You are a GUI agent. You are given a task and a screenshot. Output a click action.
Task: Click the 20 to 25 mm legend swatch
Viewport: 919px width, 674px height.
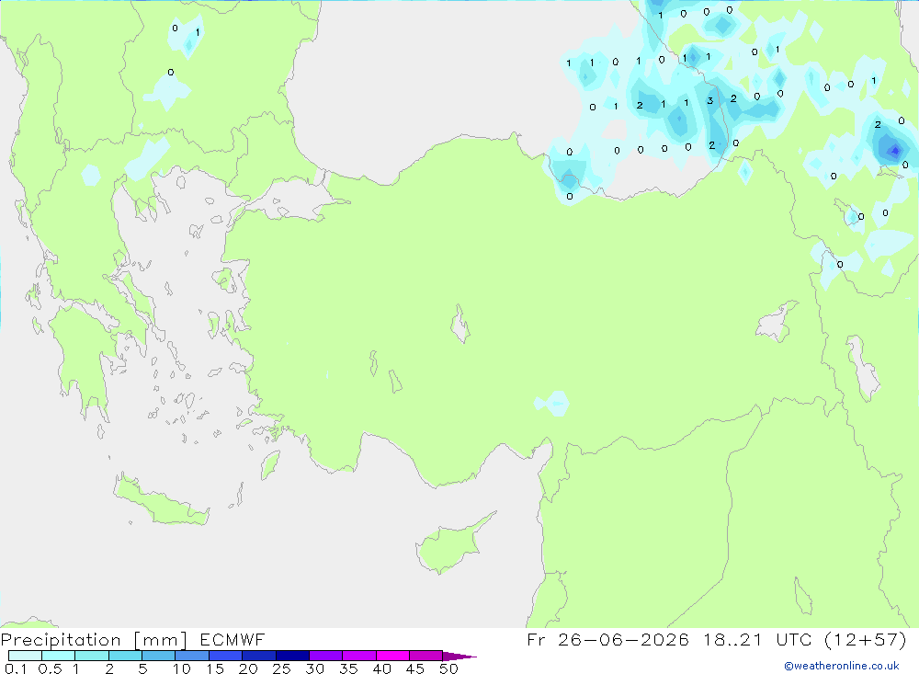[x=259, y=656]
